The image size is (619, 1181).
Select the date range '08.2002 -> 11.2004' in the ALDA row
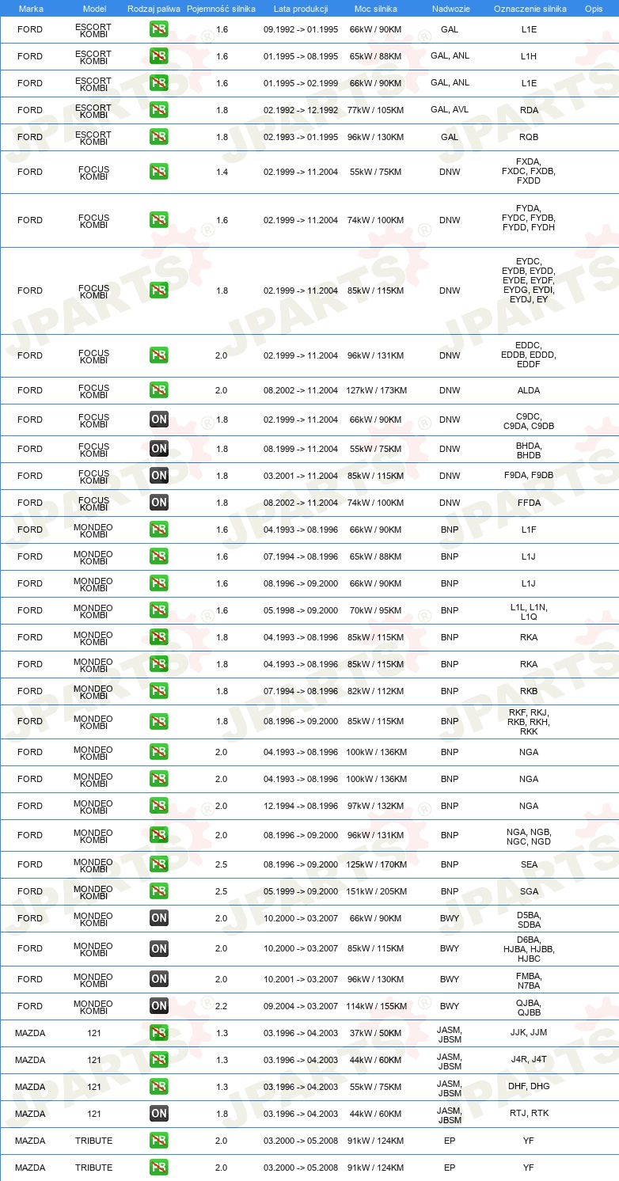(301, 390)
